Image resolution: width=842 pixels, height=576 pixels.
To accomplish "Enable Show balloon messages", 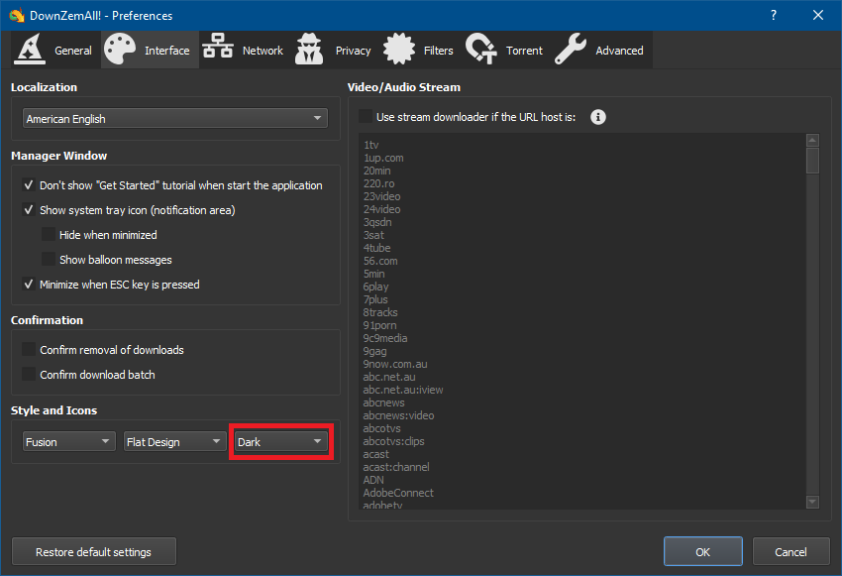I will (49, 260).
